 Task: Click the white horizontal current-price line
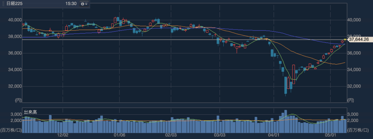click(x=183, y=39)
